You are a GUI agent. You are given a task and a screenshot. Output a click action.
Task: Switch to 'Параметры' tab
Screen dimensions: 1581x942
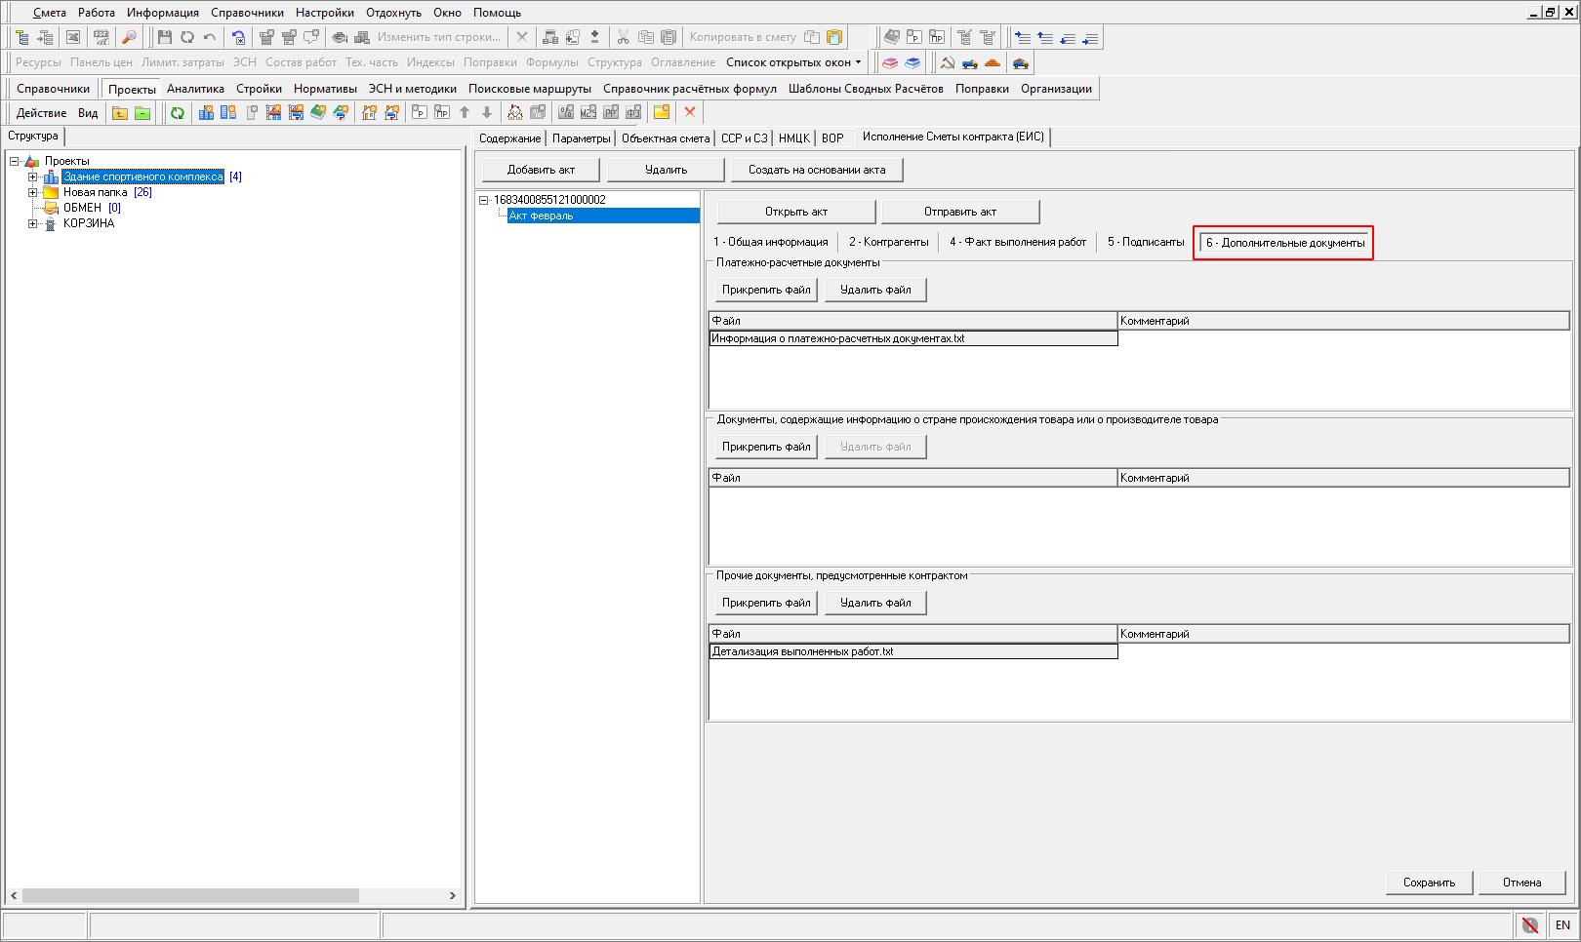pos(581,138)
